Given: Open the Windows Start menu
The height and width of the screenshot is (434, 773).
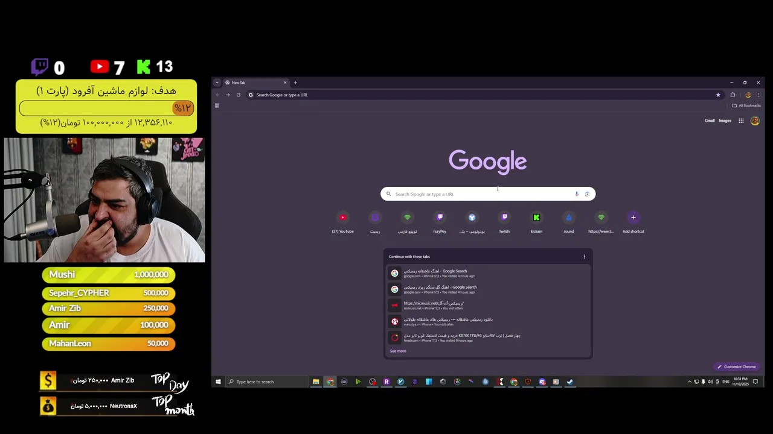Looking at the screenshot, I should point(218,382).
